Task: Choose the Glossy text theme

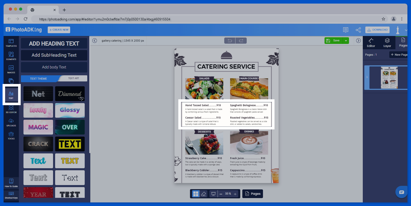Action: point(70,110)
